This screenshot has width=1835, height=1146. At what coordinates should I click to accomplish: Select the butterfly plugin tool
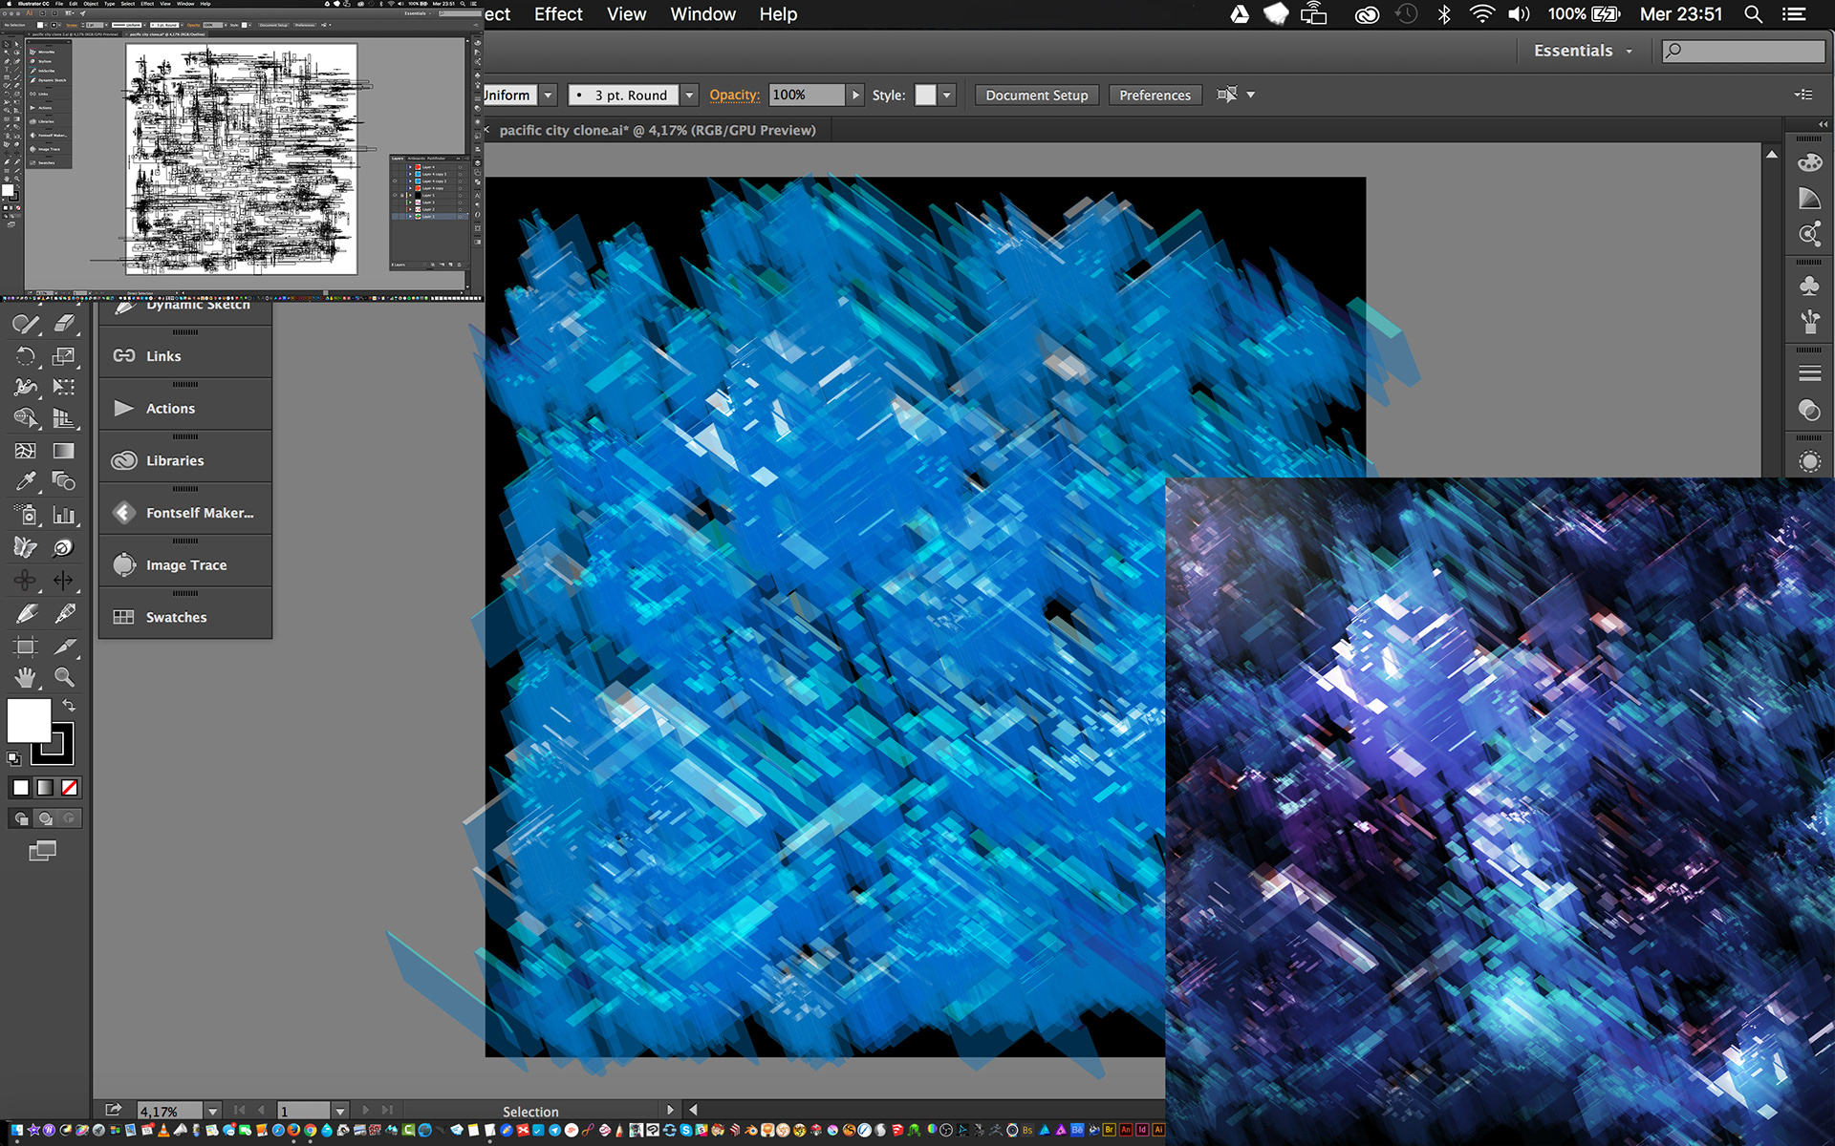coord(26,547)
